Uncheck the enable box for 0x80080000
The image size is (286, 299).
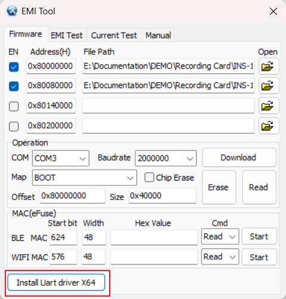pos(14,86)
